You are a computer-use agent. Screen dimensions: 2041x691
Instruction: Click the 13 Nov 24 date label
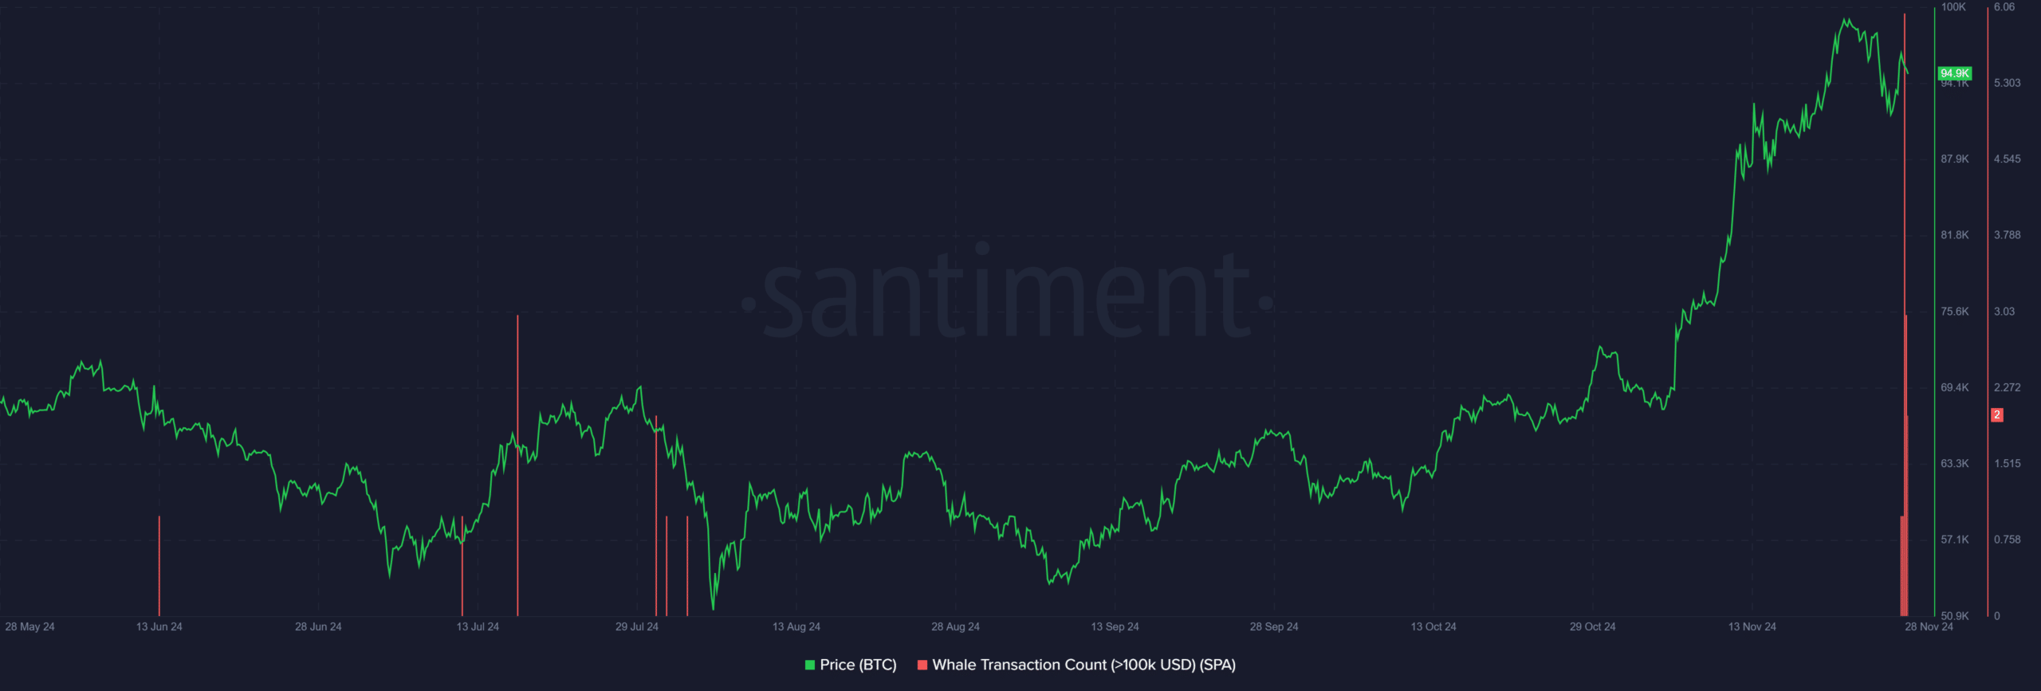point(1752,626)
